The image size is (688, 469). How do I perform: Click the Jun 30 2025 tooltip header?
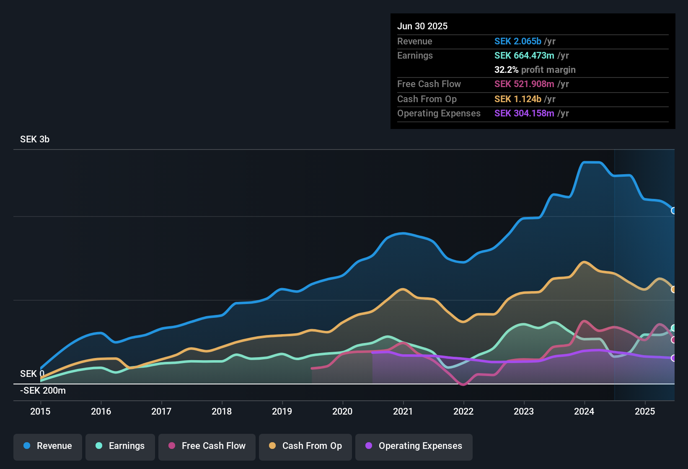pos(423,26)
